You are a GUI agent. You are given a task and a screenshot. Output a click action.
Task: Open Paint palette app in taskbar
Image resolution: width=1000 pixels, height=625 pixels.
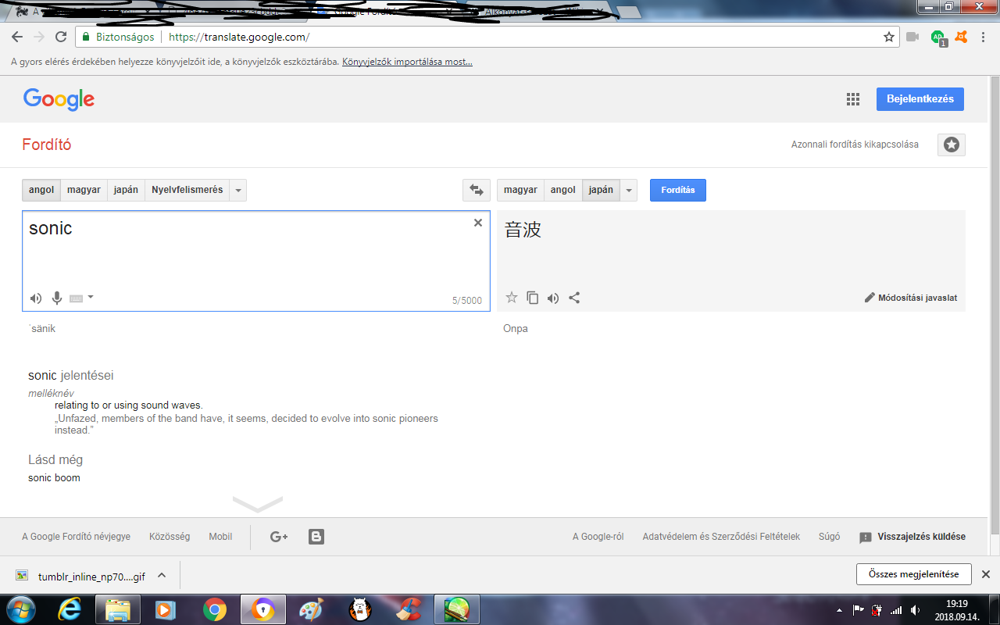coord(312,609)
